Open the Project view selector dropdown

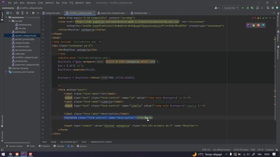pos(10,13)
